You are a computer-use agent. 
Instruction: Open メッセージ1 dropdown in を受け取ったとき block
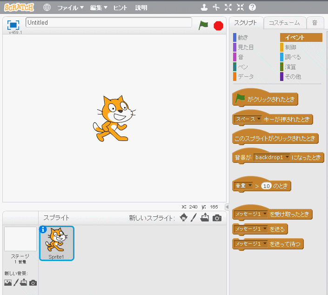click(x=251, y=214)
